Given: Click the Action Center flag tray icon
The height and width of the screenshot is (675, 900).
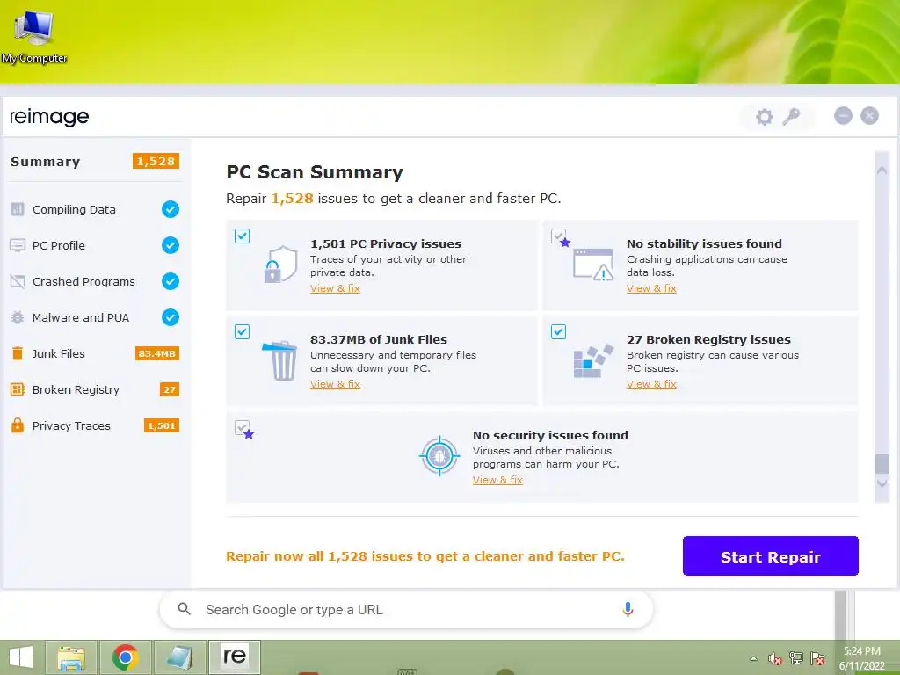Looking at the screenshot, I should click(x=817, y=658).
